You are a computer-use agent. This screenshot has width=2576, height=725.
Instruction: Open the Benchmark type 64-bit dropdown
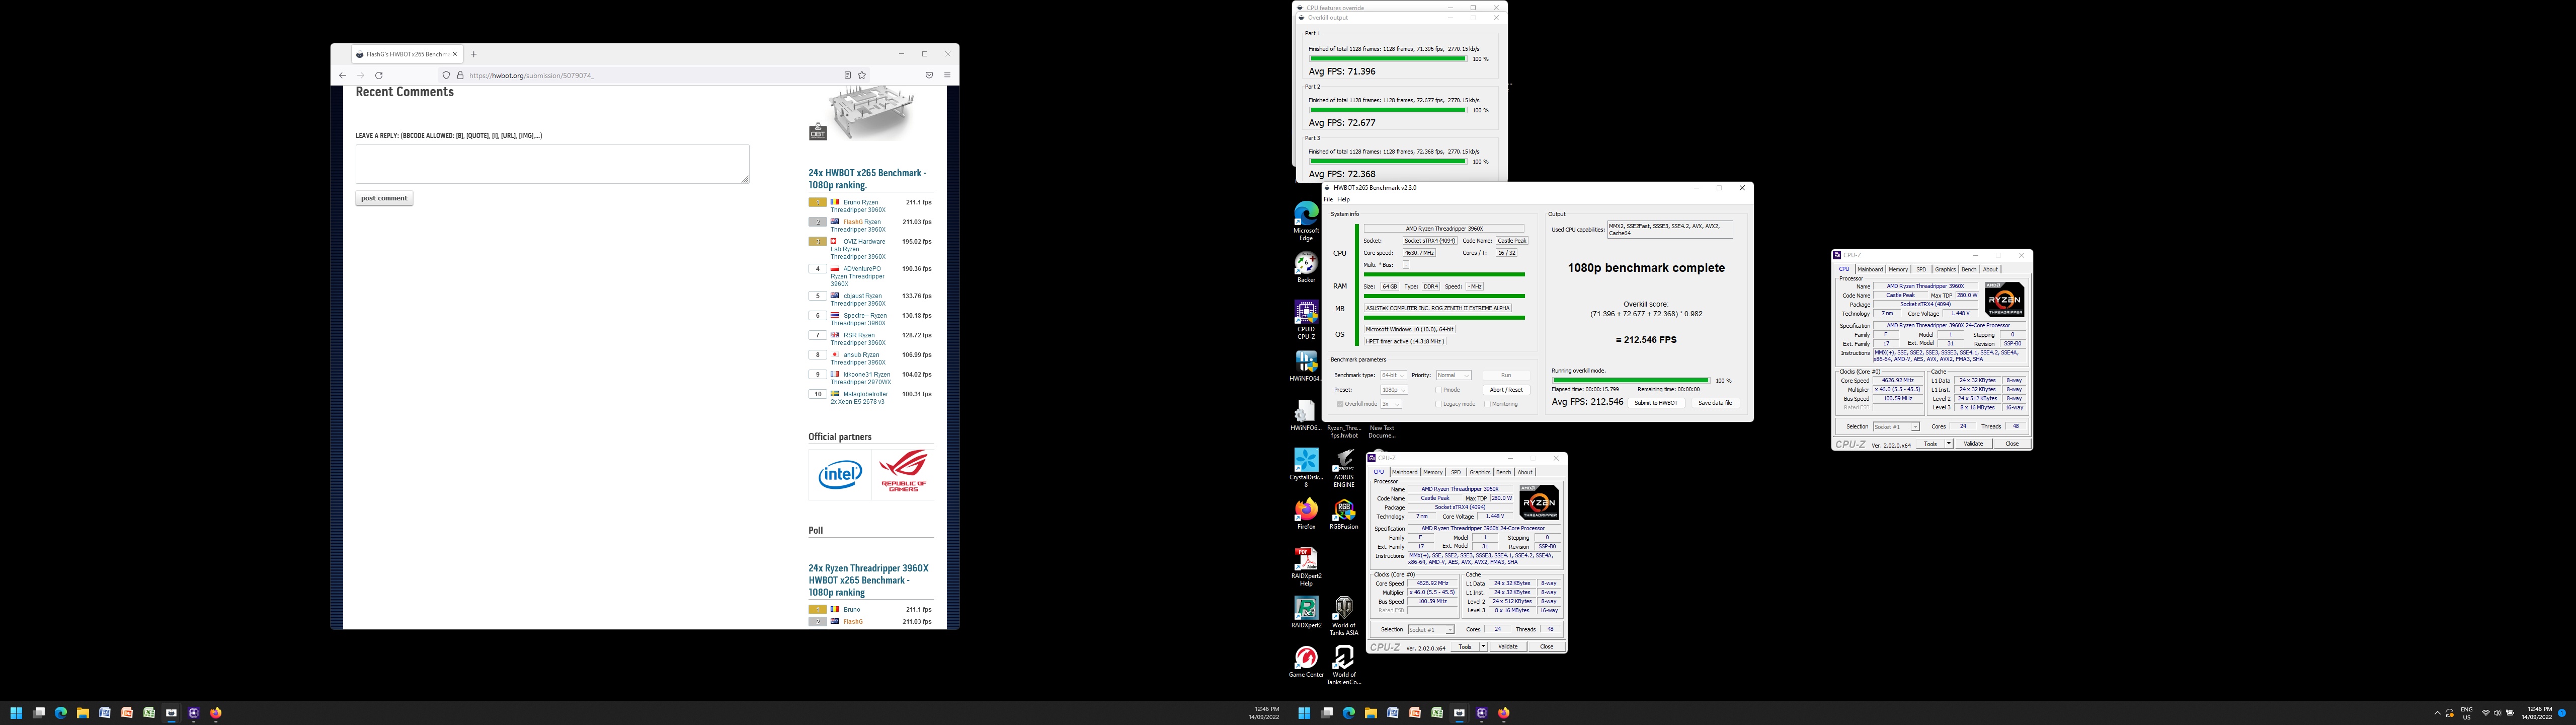click(x=1393, y=376)
